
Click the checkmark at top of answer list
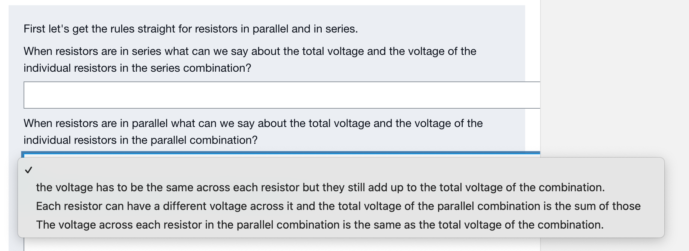click(x=29, y=170)
